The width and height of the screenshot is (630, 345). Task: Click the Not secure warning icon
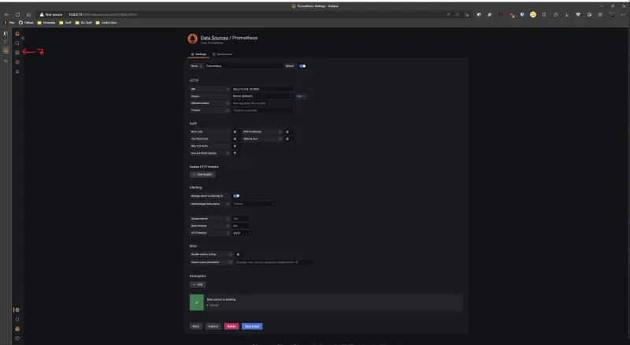point(42,14)
